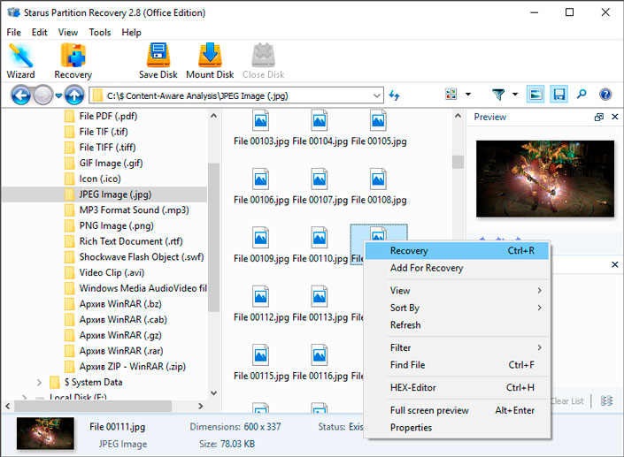This screenshot has height=457, width=624.
Task: Choose Find File in context menu
Action: (x=457, y=365)
